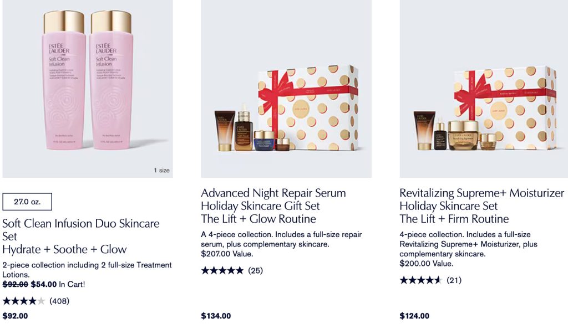View the 408 reviews count
The image size is (568, 324).
(59, 301)
